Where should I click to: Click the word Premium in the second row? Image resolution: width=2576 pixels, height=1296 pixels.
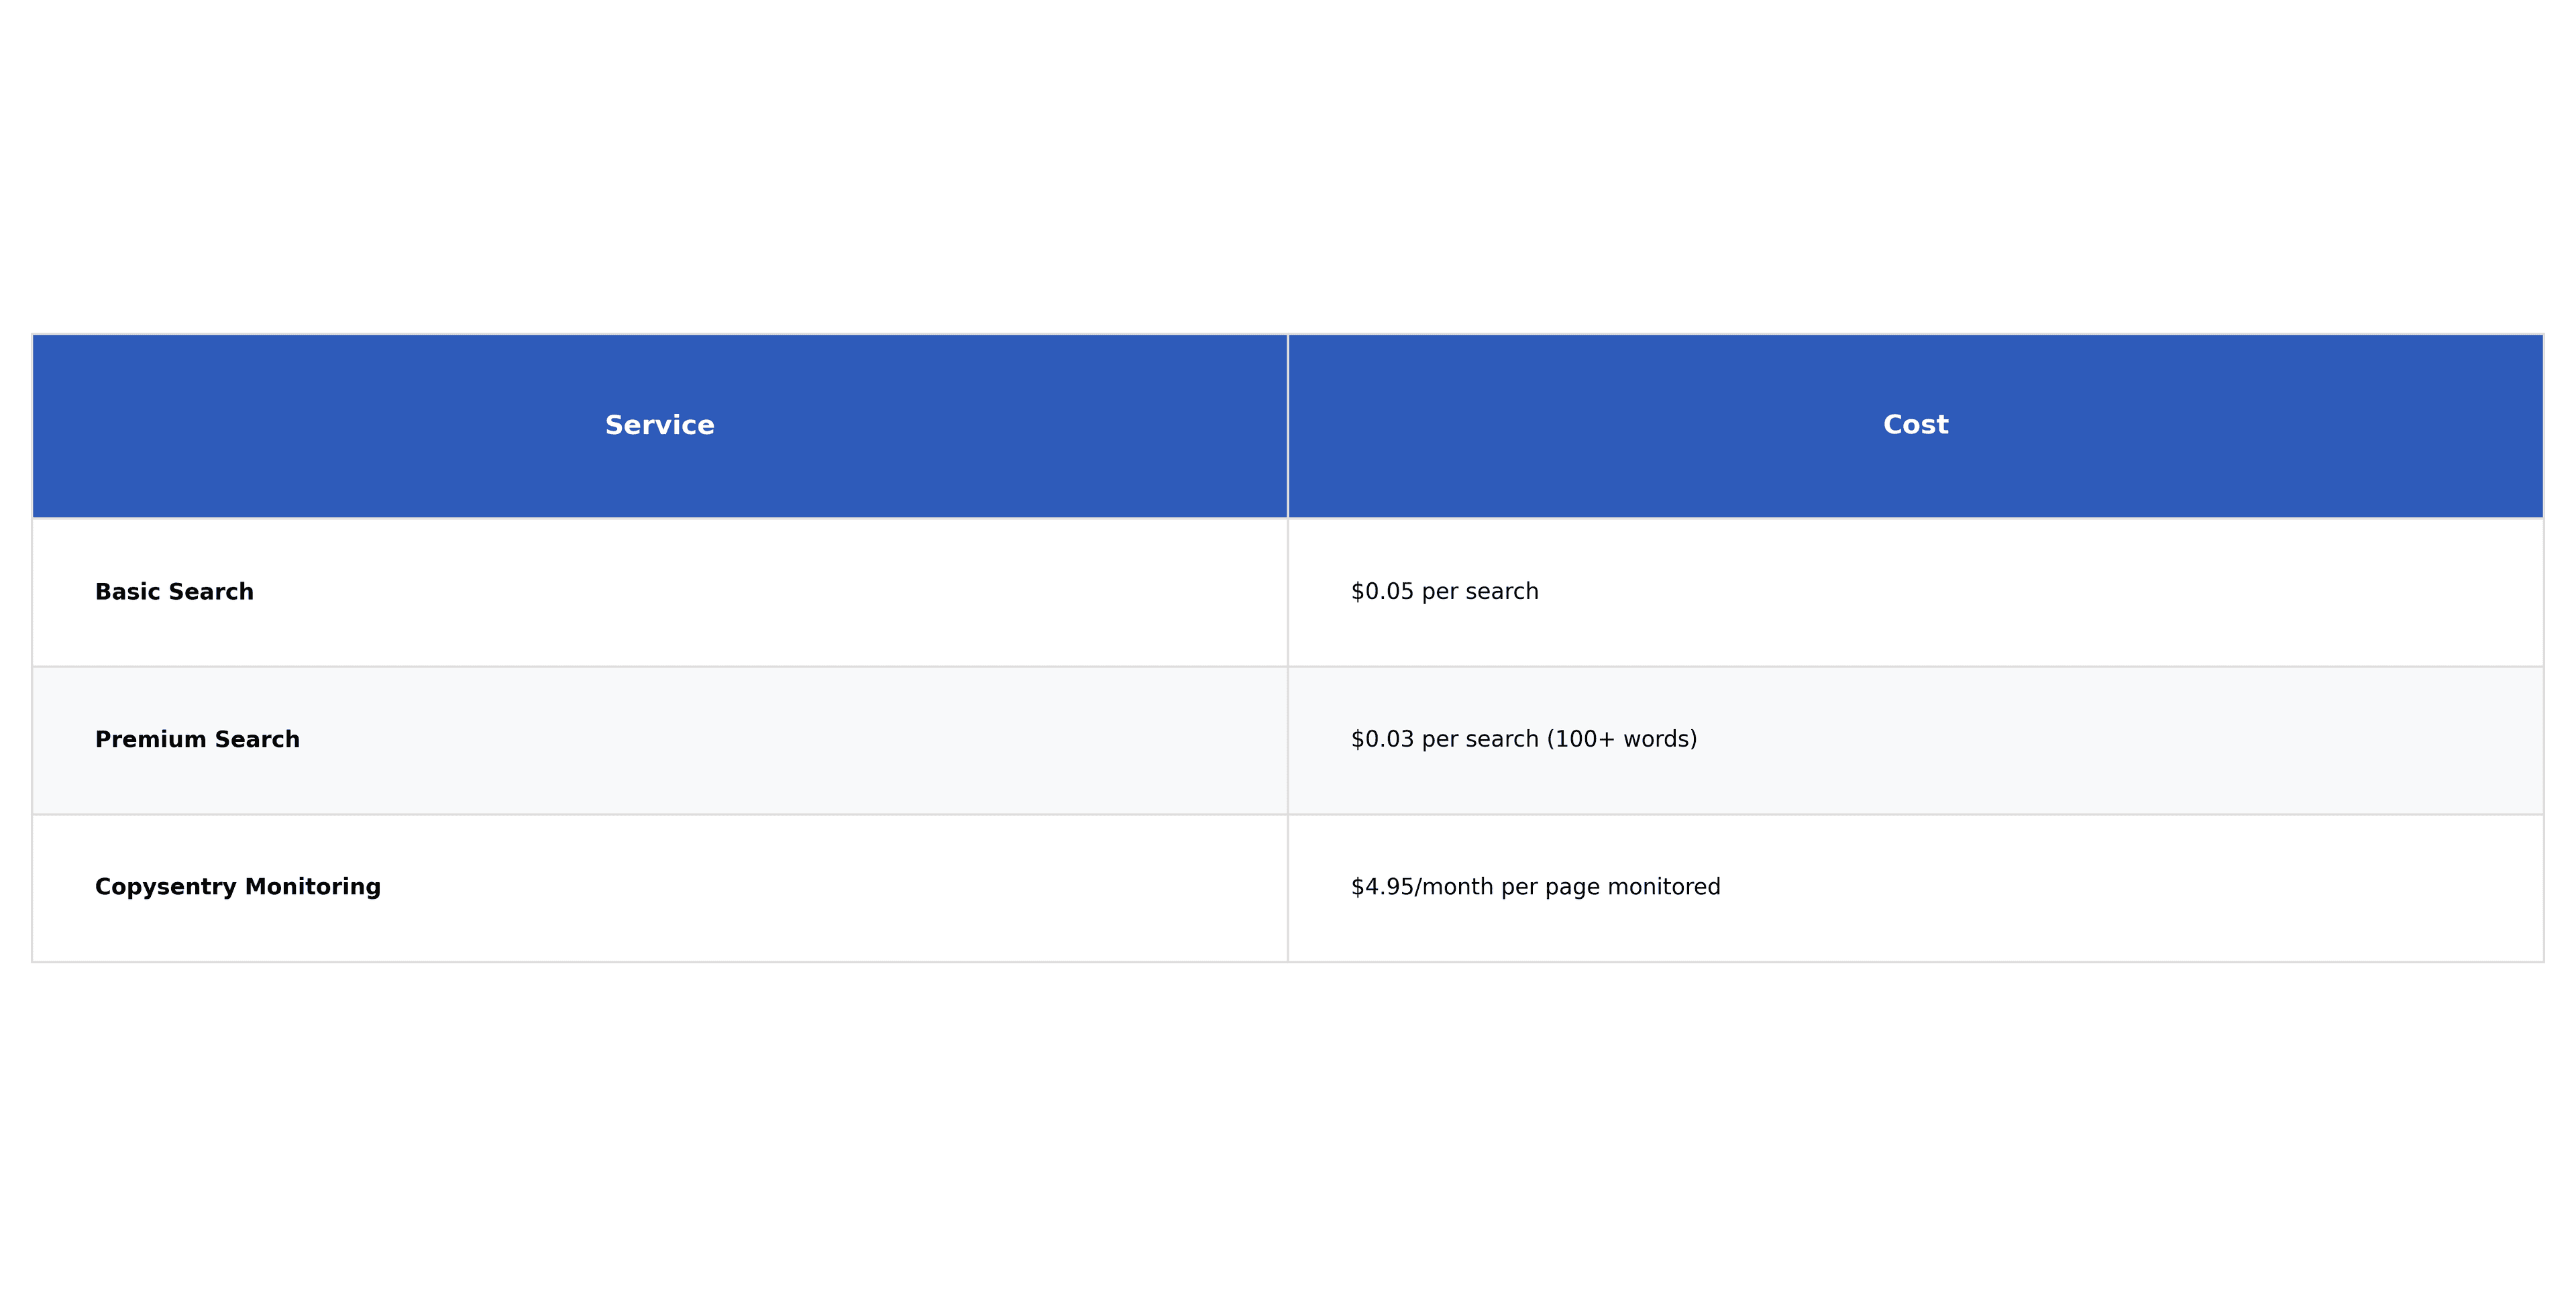pyautogui.click(x=150, y=739)
